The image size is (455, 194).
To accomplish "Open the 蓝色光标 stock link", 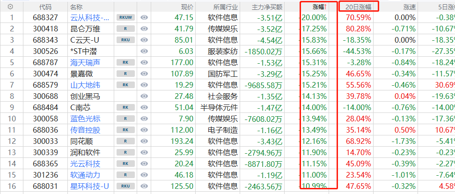I will tap(85, 119).
